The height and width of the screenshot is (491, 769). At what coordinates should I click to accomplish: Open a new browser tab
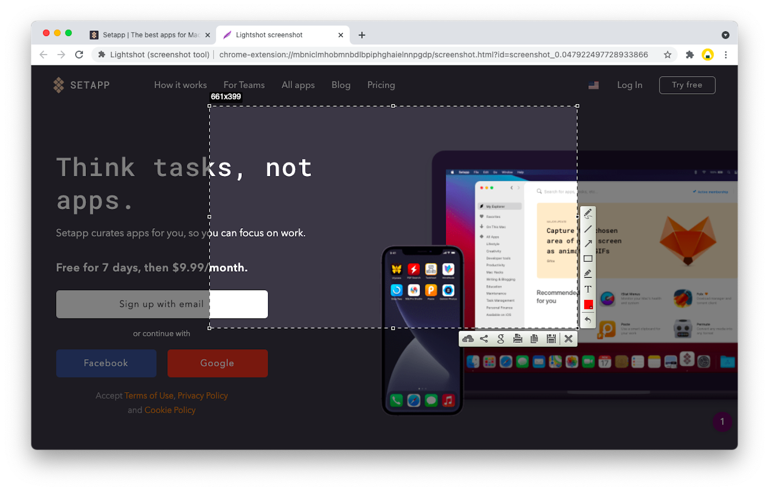click(x=362, y=35)
